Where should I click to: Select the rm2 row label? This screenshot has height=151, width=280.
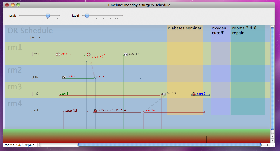[36, 77]
